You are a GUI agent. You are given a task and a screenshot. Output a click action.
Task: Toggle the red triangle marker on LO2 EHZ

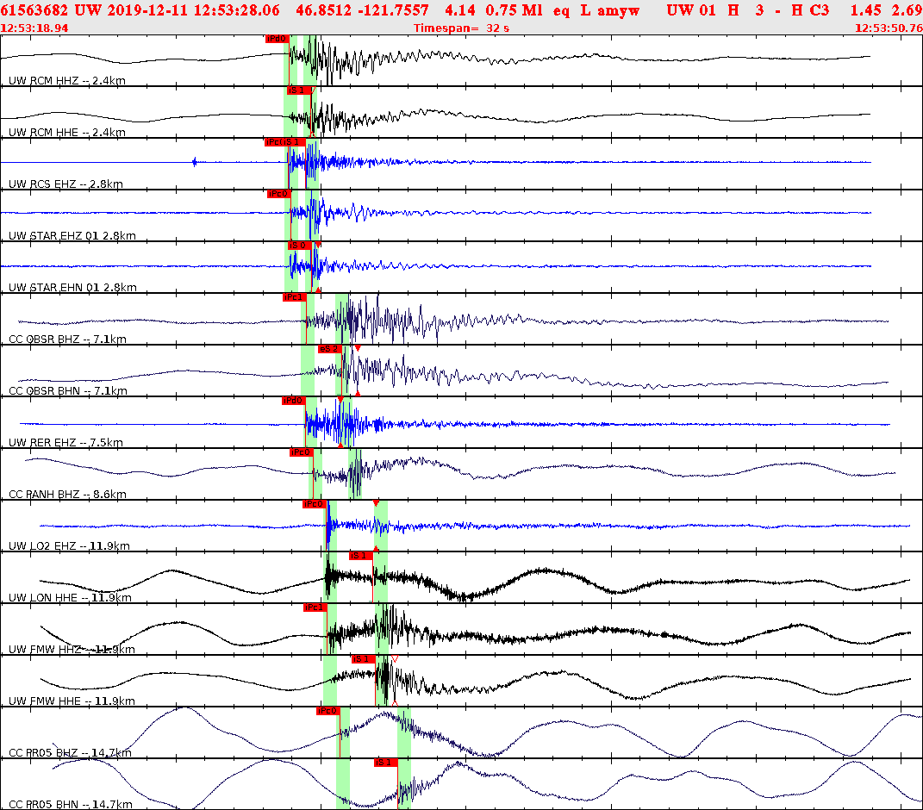pyautogui.click(x=376, y=503)
